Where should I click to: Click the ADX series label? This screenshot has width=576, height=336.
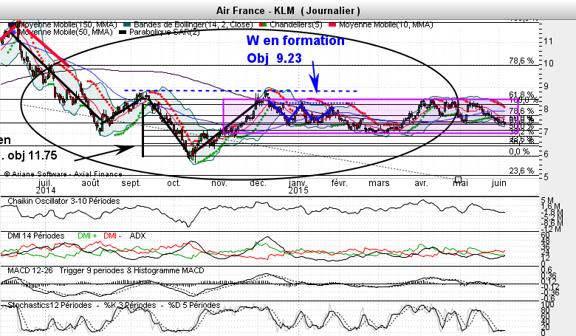(137, 235)
